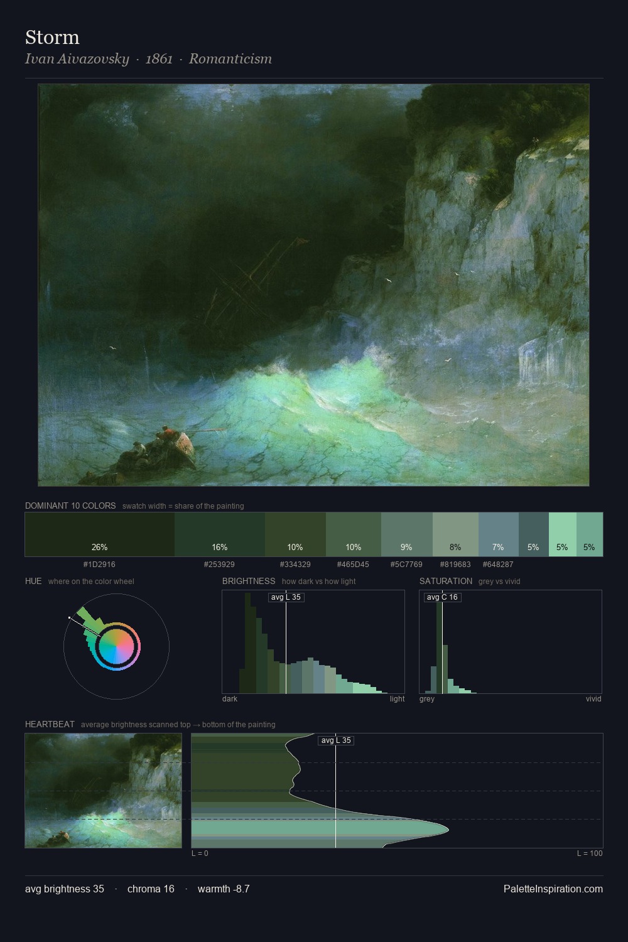Viewport: 628px width, 942px height.
Task: Click the SATURATION section heading
Action: (446, 581)
